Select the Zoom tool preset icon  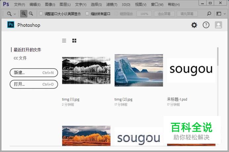[9, 14]
